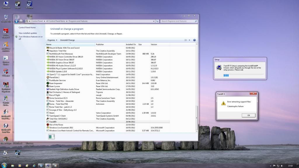Click the Refresh button beside address bar
The height and width of the screenshot is (168, 299).
click(157, 21)
